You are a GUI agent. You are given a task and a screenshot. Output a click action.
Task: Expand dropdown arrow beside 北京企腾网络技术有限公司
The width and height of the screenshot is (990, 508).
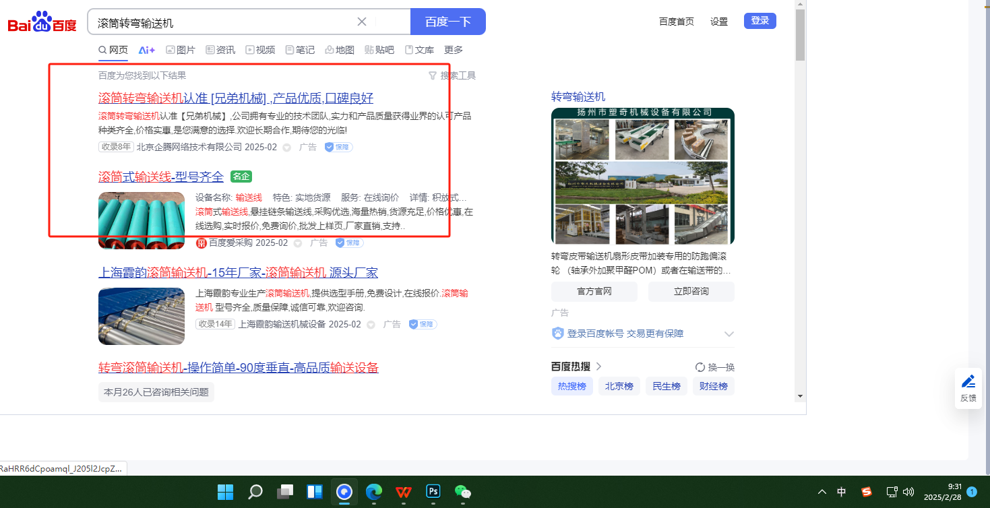pos(286,148)
